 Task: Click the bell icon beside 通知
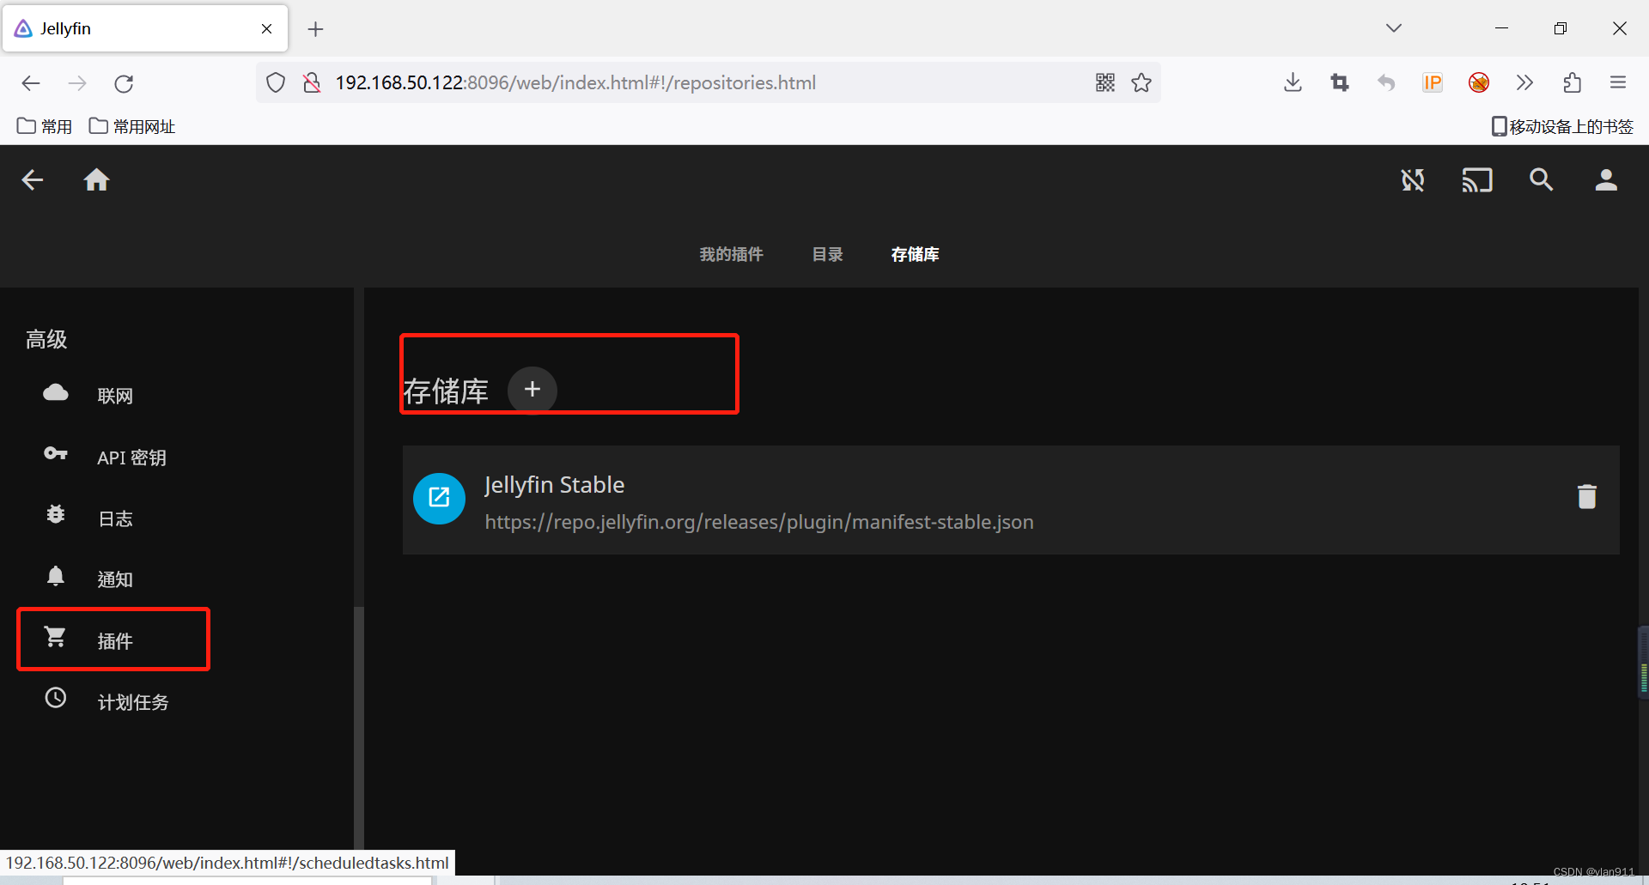[56, 575]
